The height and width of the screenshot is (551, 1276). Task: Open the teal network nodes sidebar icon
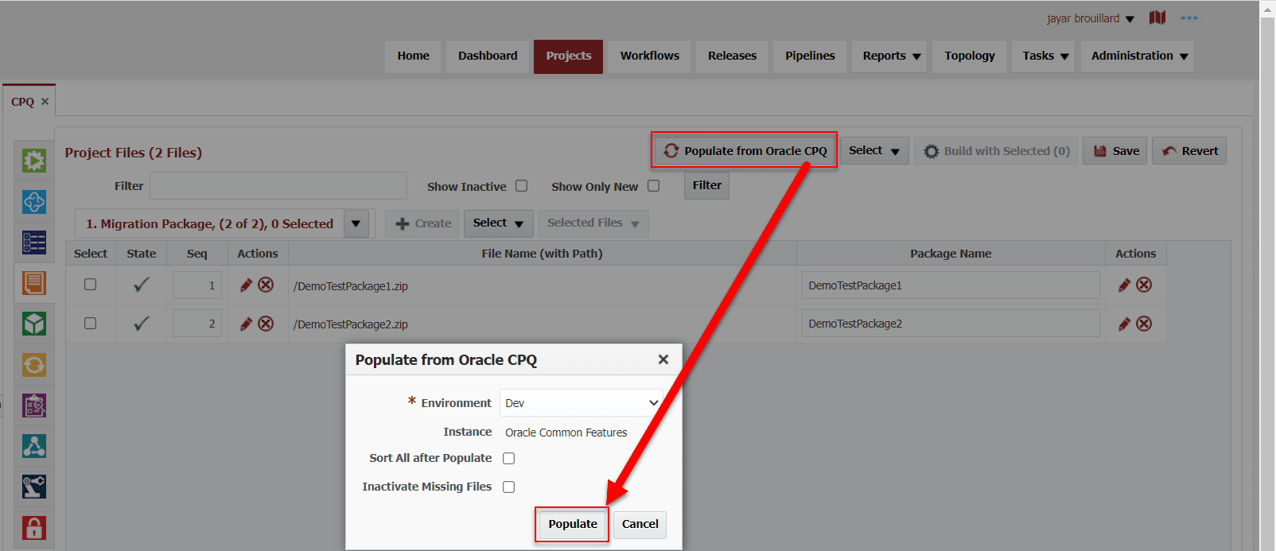point(34,446)
